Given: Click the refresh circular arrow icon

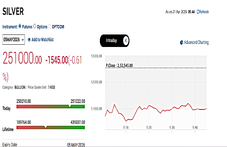Looking at the screenshot, I should 198,12.
